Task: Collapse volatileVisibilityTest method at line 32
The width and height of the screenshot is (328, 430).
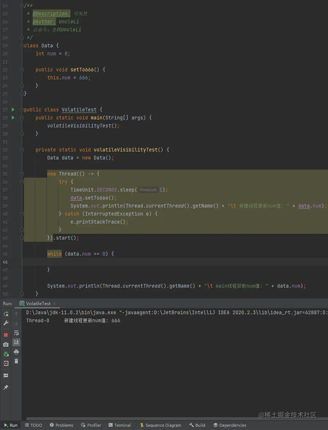Action: [x=22, y=150]
